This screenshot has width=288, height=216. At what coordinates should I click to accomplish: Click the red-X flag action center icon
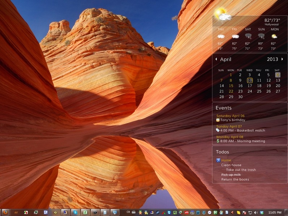(244, 212)
